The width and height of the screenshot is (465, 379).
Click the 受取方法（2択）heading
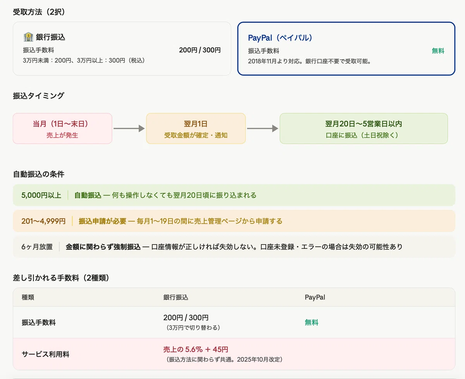pyautogui.click(x=39, y=12)
